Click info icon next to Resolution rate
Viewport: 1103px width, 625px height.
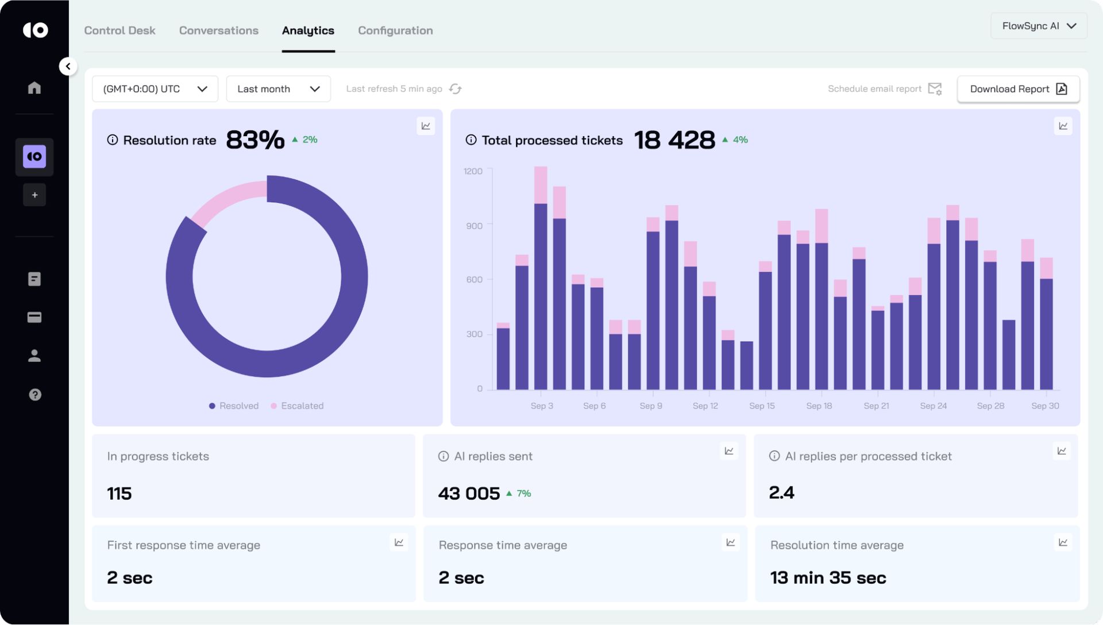pos(113,140)
